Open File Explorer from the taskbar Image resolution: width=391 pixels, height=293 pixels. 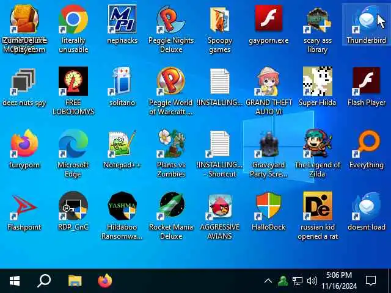[x=75, y=281]
